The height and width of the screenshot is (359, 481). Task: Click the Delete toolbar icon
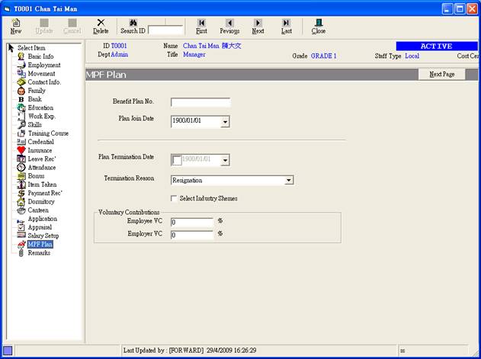101,23
